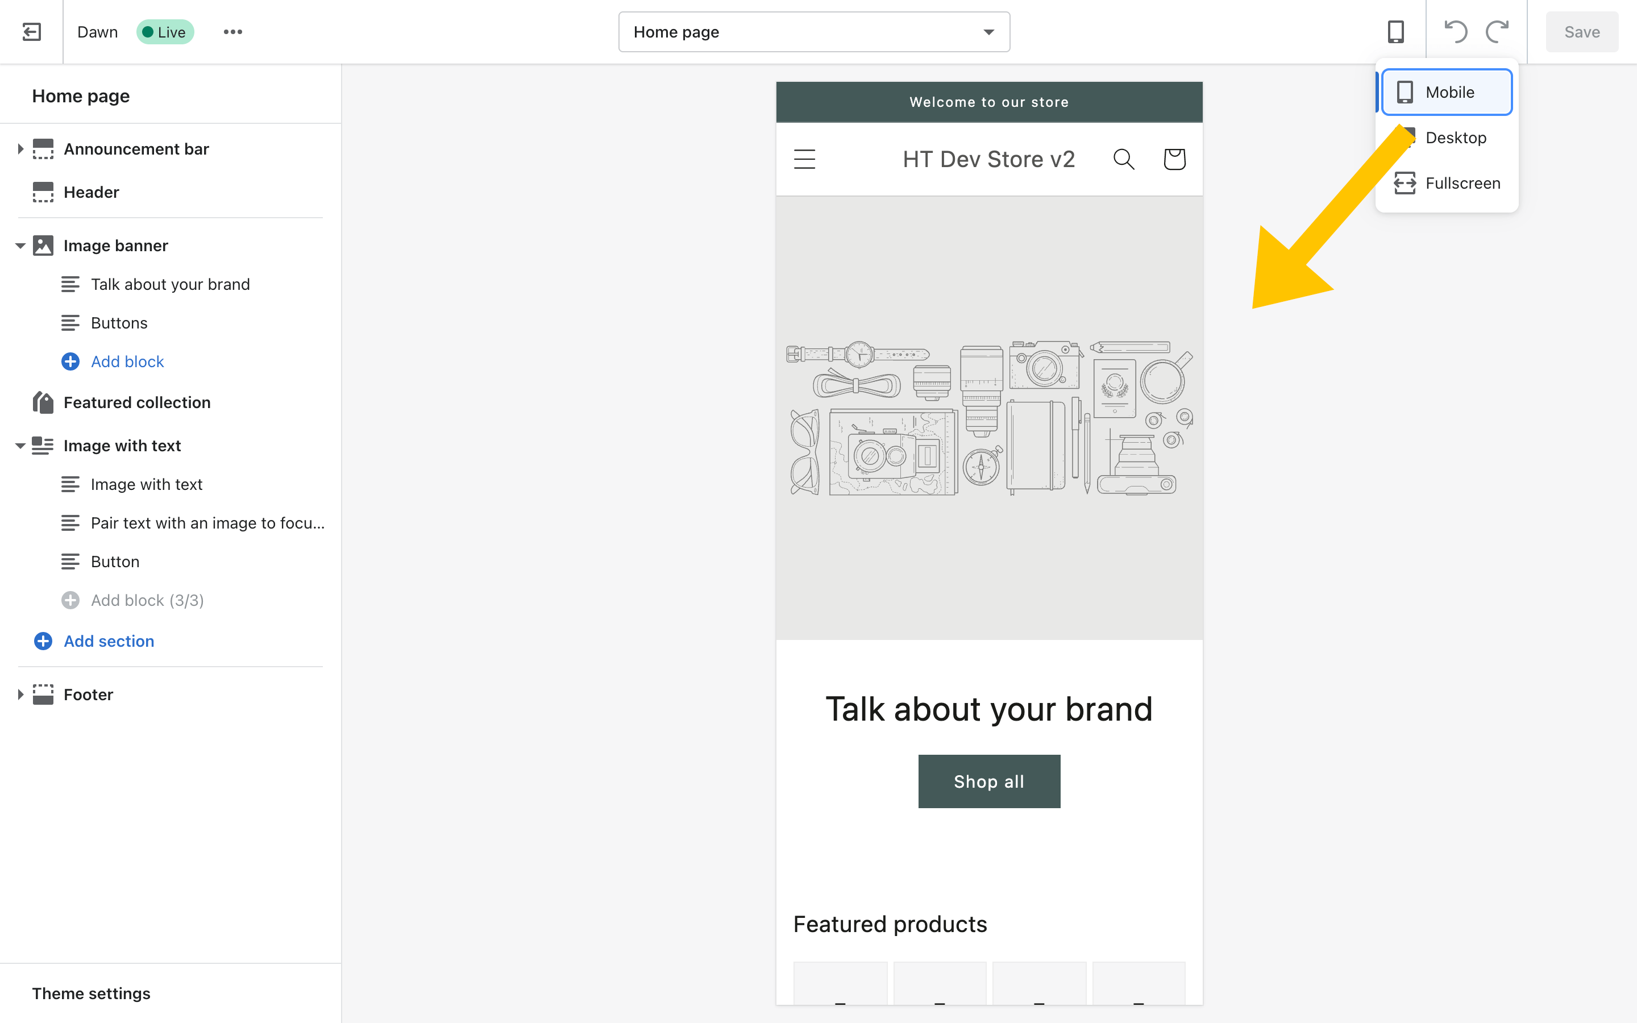Click the Shop all button on storefront
The image size is (1637, 1023).
989,780
